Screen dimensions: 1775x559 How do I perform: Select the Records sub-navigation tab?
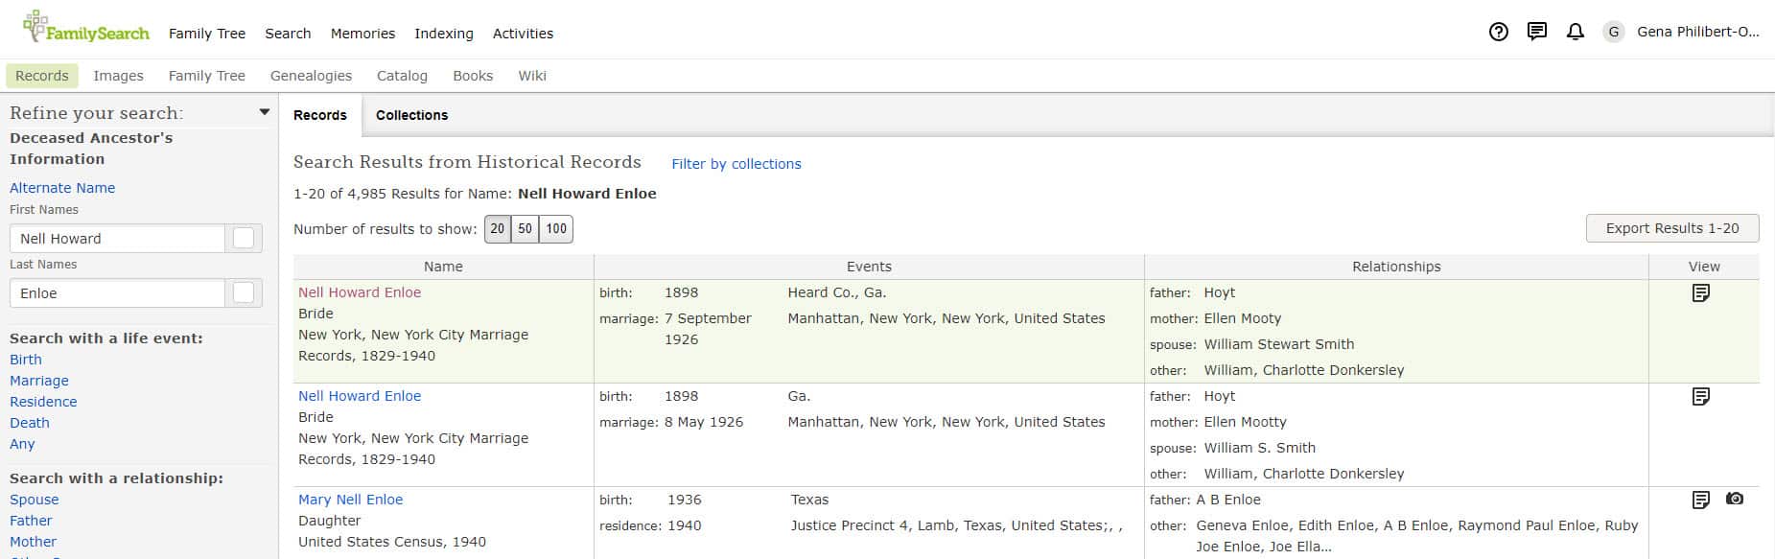(x=42, y=76)
